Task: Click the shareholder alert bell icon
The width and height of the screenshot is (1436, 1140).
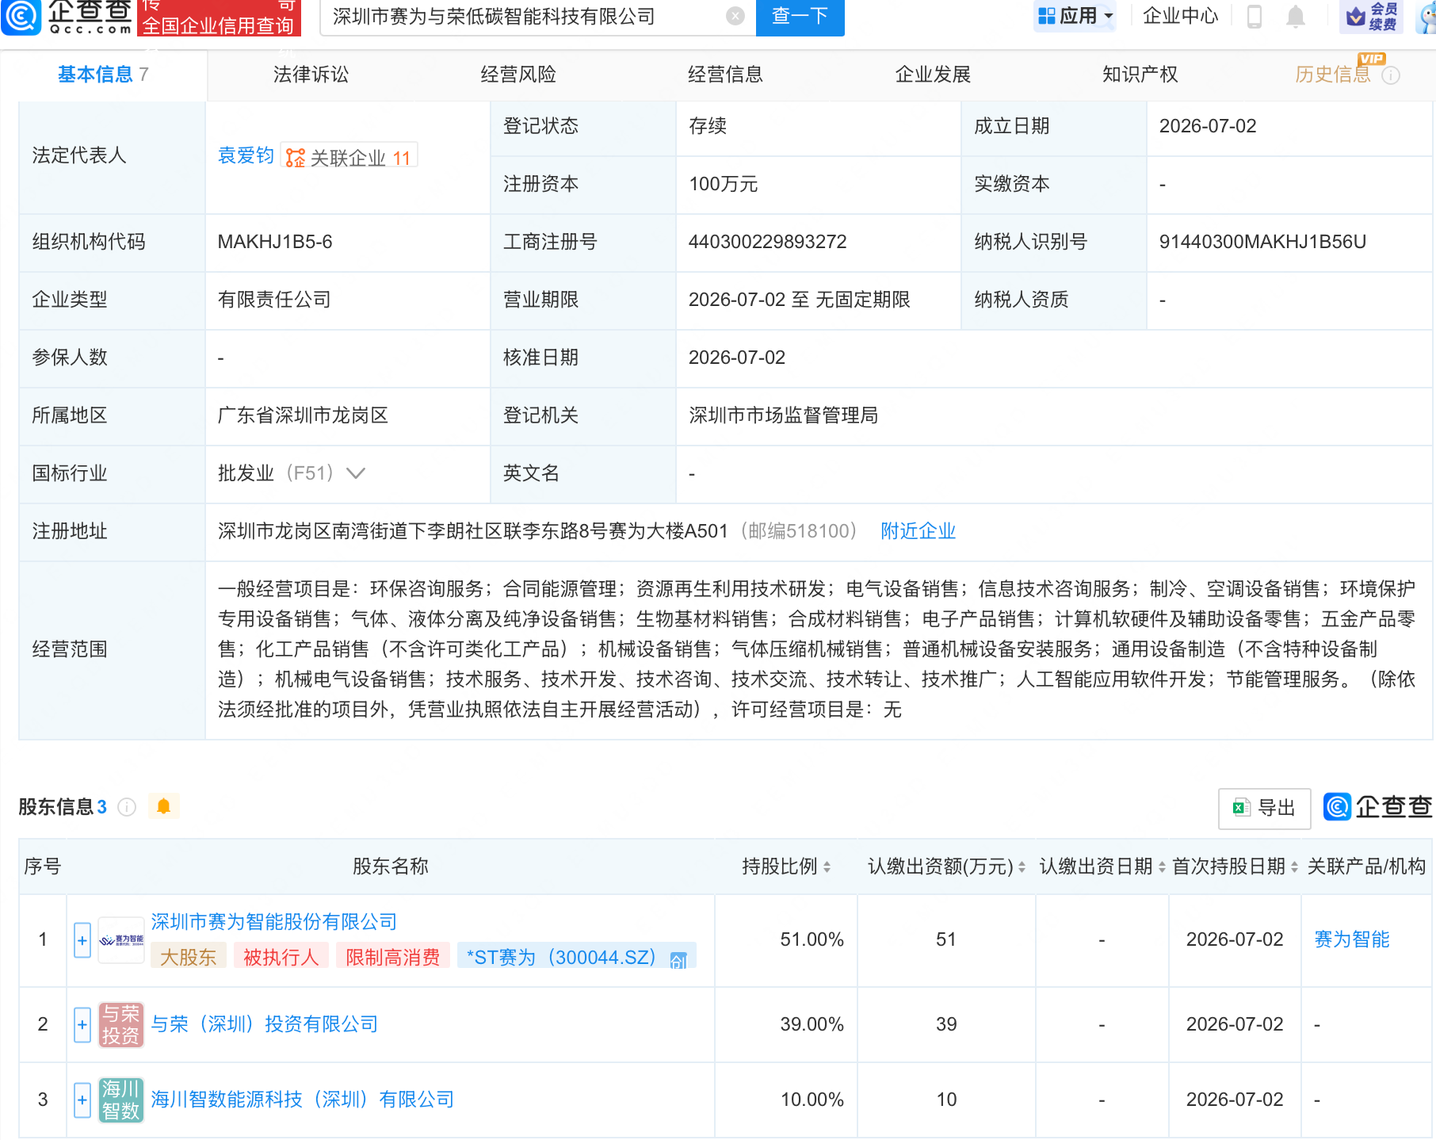Action: point(164,806)
